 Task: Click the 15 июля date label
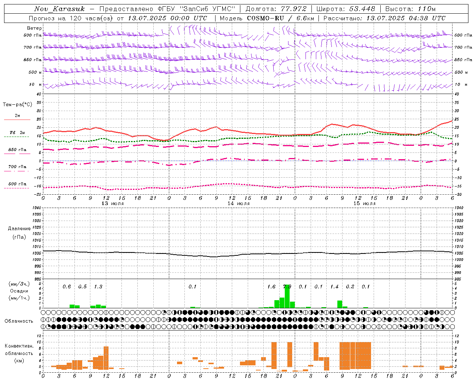(x=364, y=204)
